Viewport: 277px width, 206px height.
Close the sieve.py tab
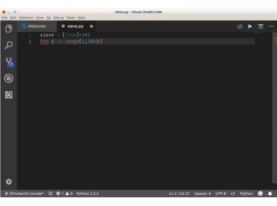[x=91, y=26]
